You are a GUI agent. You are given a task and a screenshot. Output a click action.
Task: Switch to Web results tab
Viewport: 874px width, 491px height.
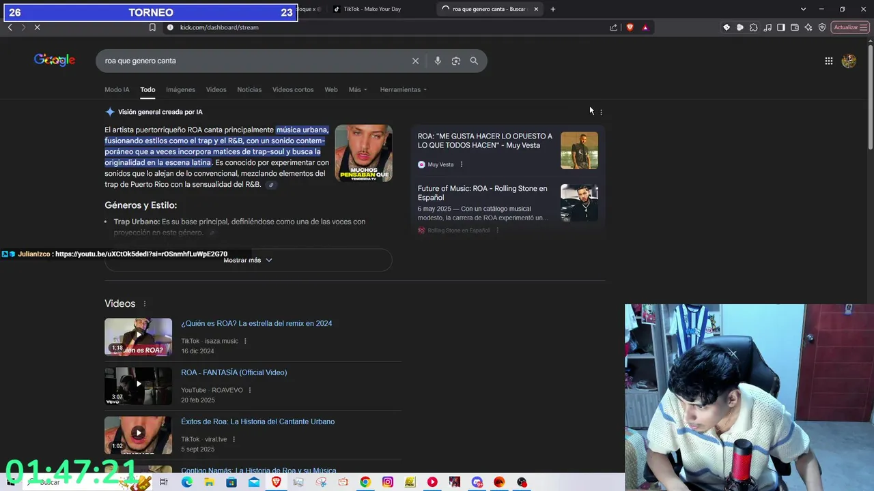click(x=331, y=89)
